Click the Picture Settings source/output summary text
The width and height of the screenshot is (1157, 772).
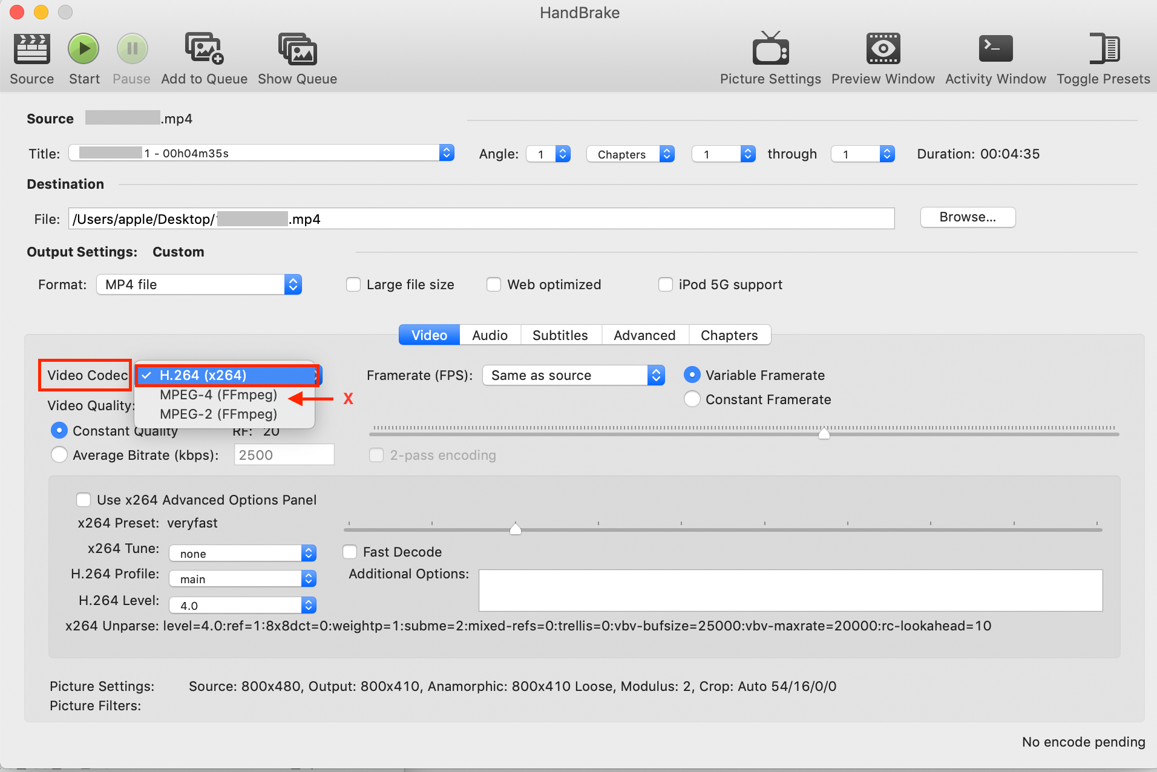[x=513, y=686]
